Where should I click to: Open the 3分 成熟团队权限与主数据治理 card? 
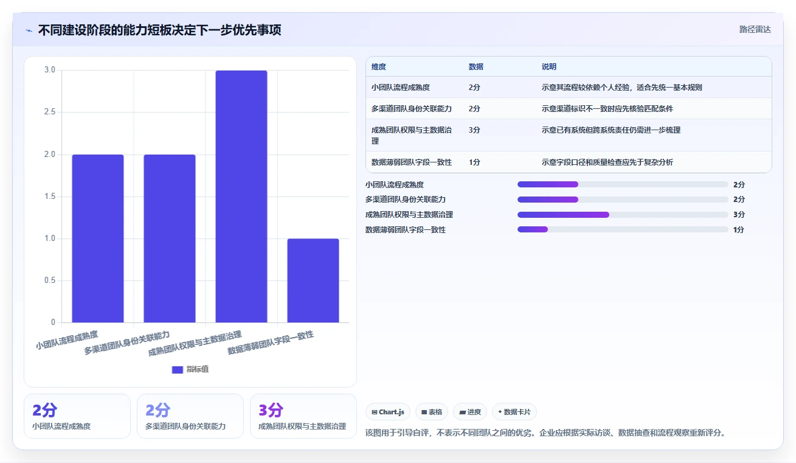pos(303,416)
